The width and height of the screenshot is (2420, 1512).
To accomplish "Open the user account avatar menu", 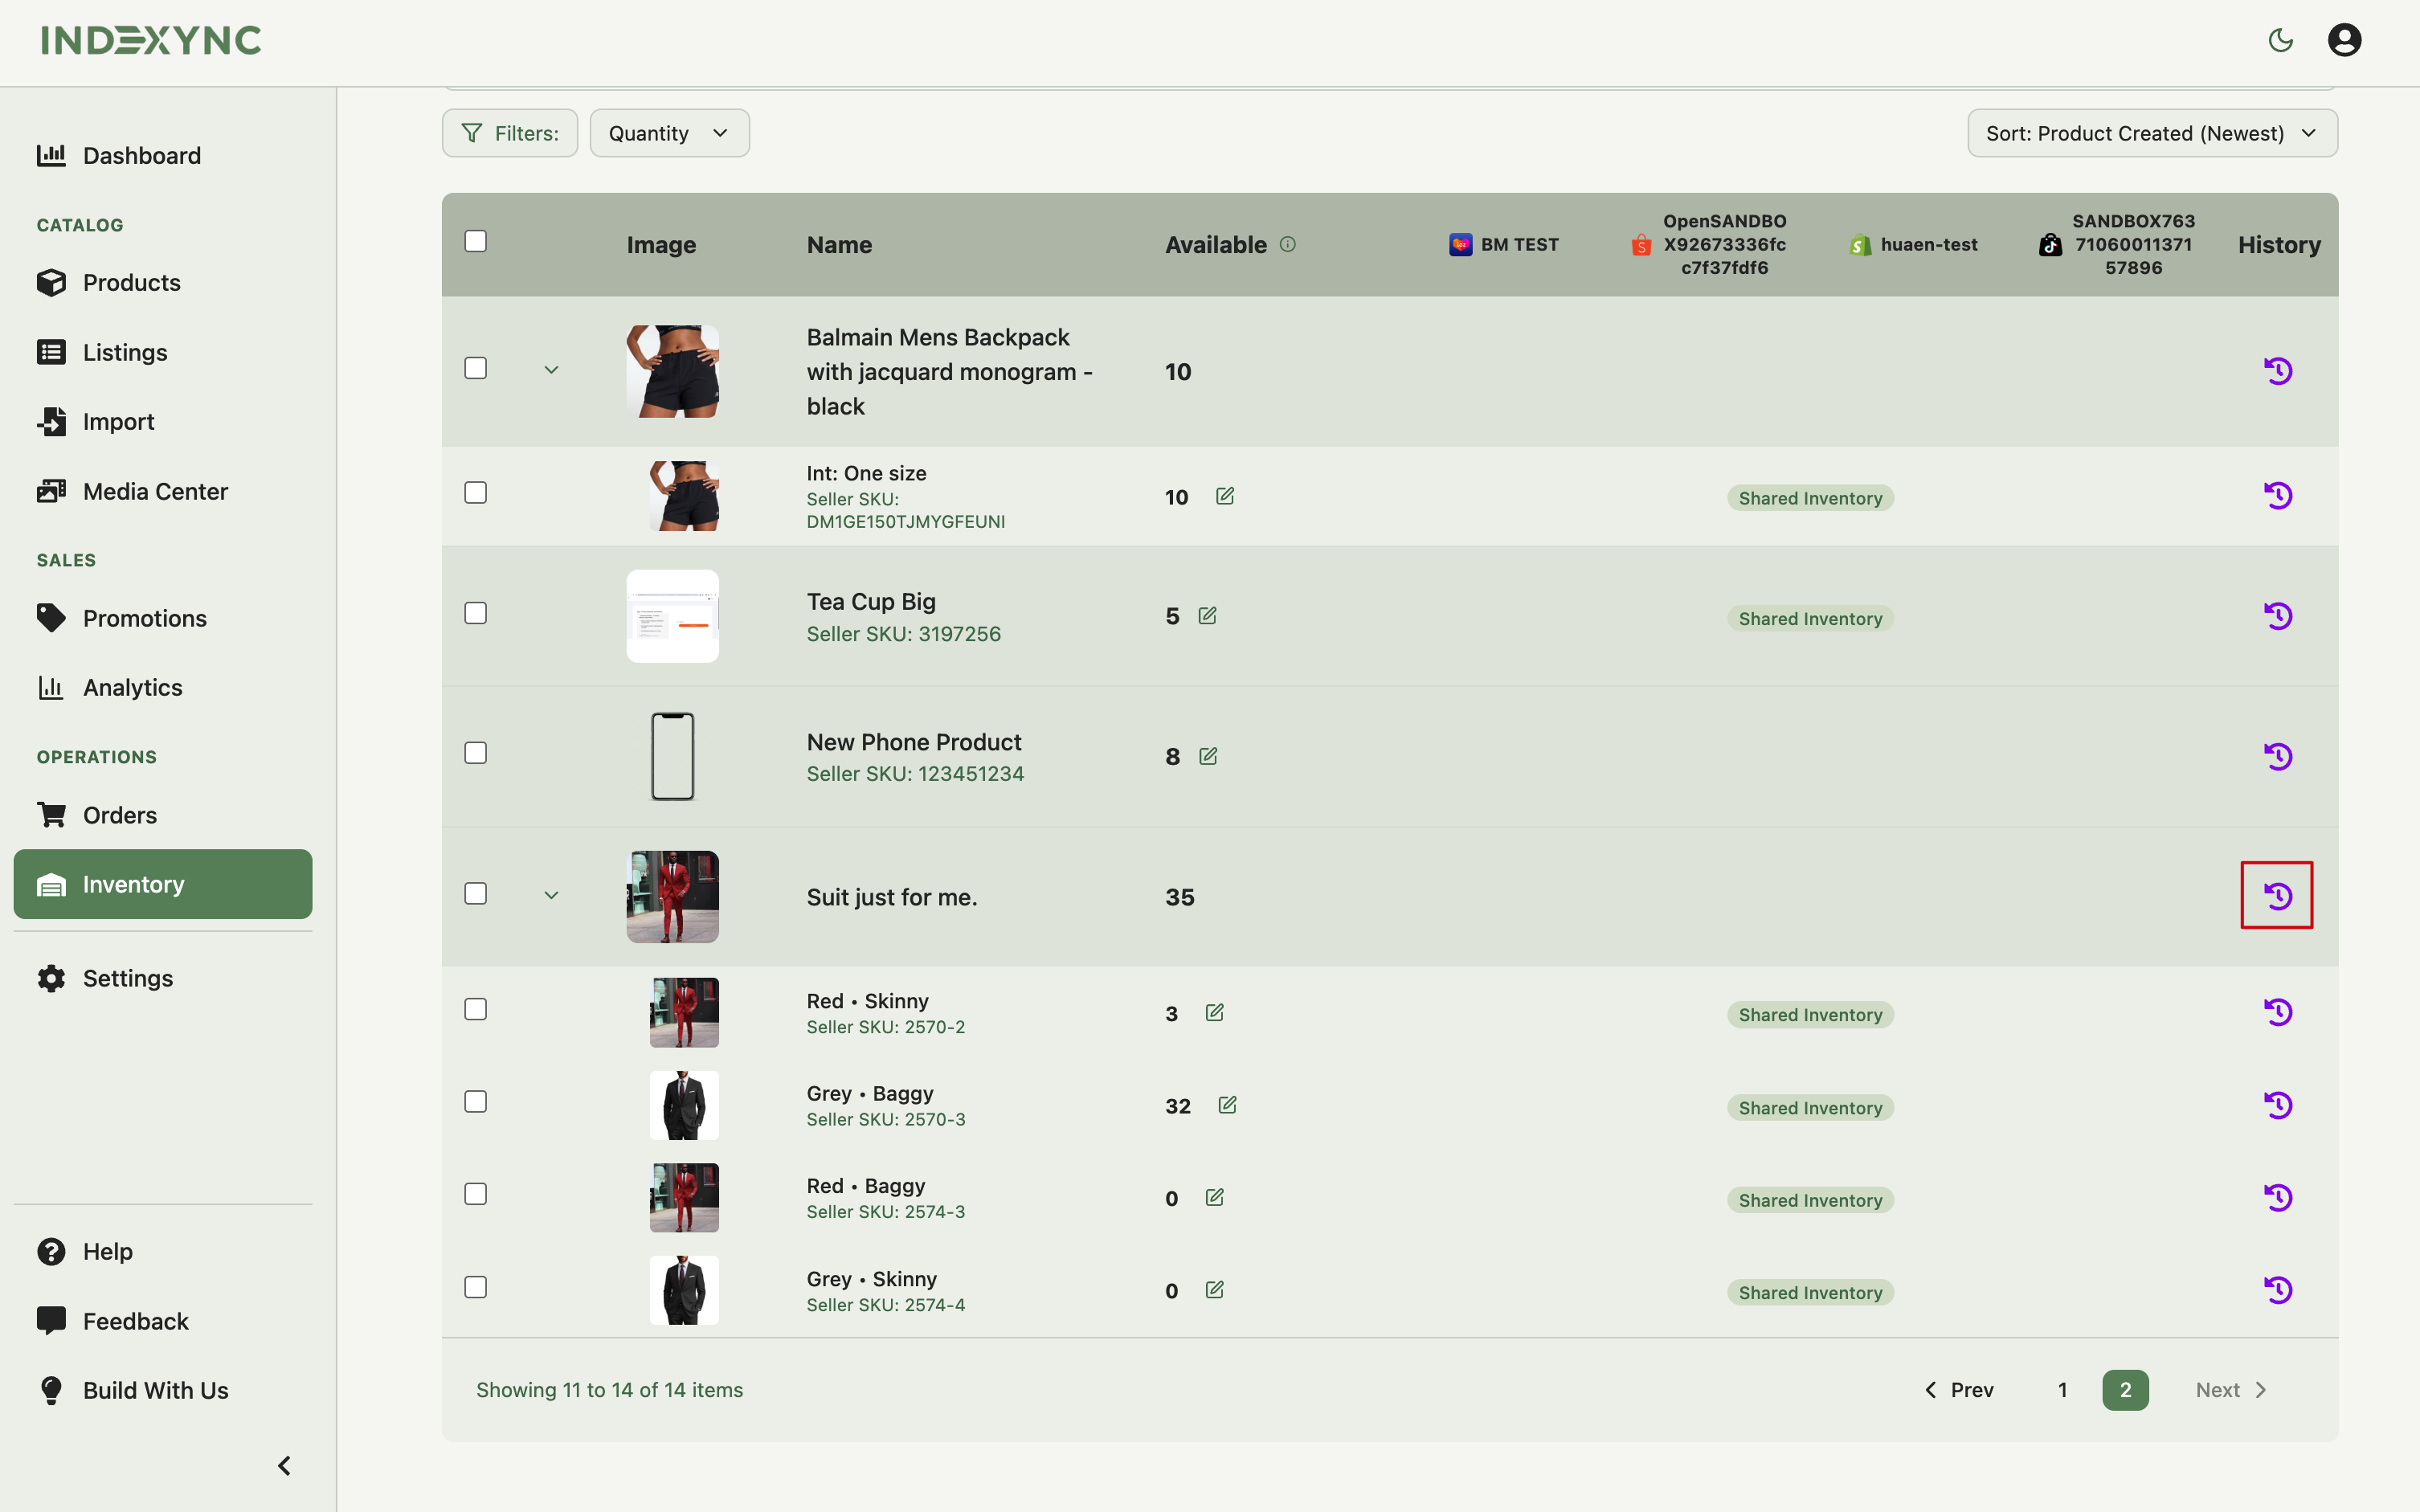I will click(x=2344, y=40).
